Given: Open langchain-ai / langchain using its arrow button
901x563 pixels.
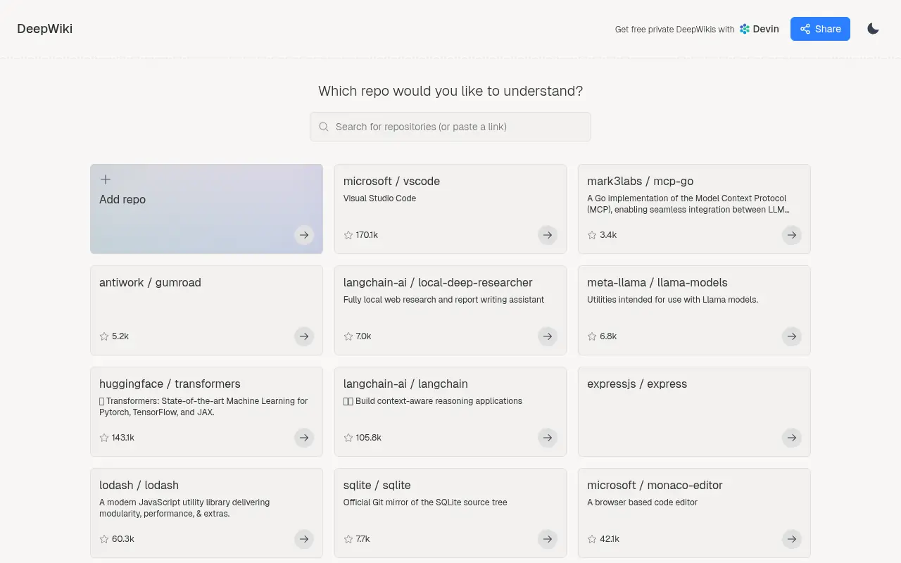Looking at the screenshot, I should point(548,438).
